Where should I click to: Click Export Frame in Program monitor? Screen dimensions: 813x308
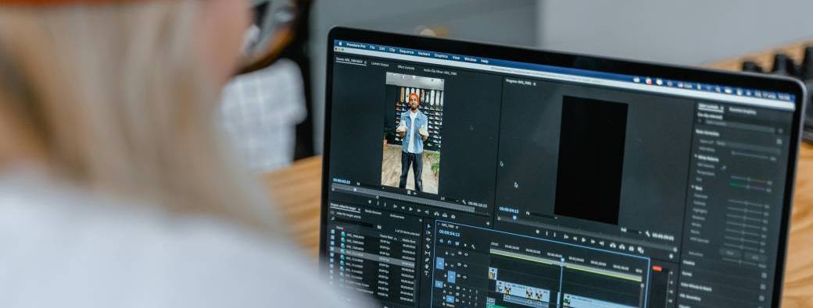[631, 248]
